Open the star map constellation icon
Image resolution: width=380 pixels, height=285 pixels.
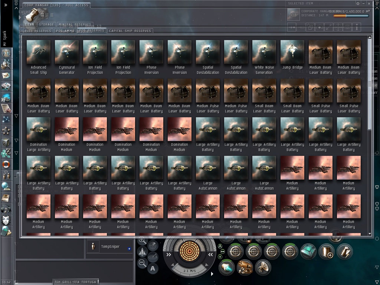[6, 119]
